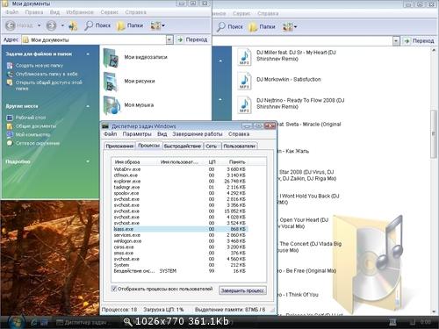Click Создать новую папку task icon
Image resolution: width=439 pixels, height=329 pixels.
click(x=10, y=66)
